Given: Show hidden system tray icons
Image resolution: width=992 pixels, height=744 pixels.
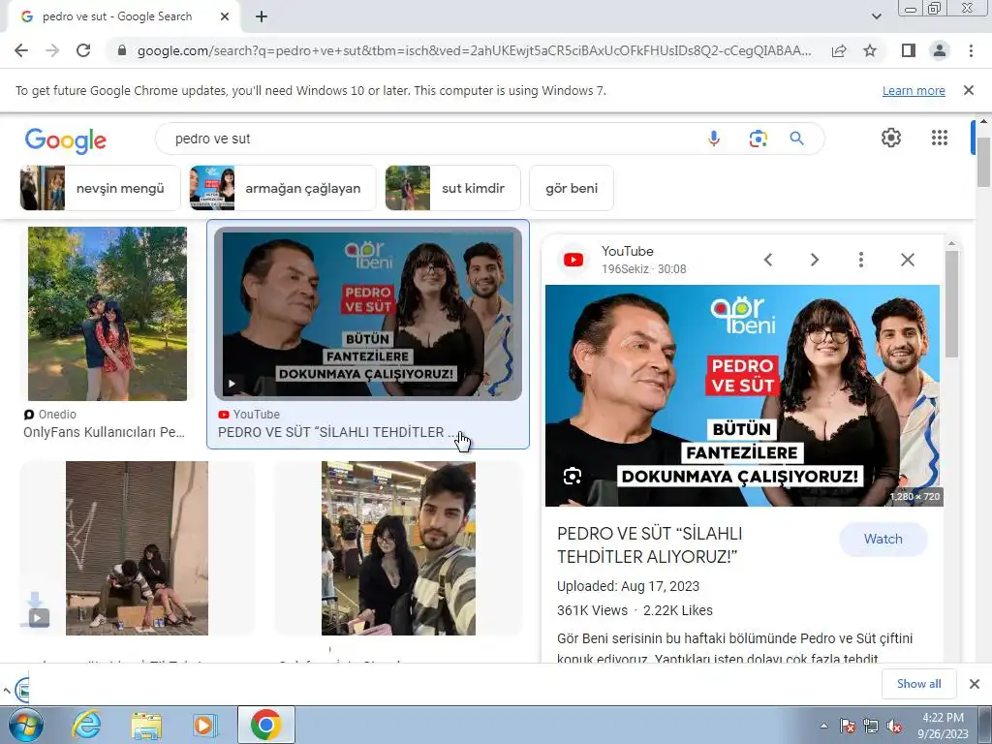Looking at the screenshot, I should 823,727.
